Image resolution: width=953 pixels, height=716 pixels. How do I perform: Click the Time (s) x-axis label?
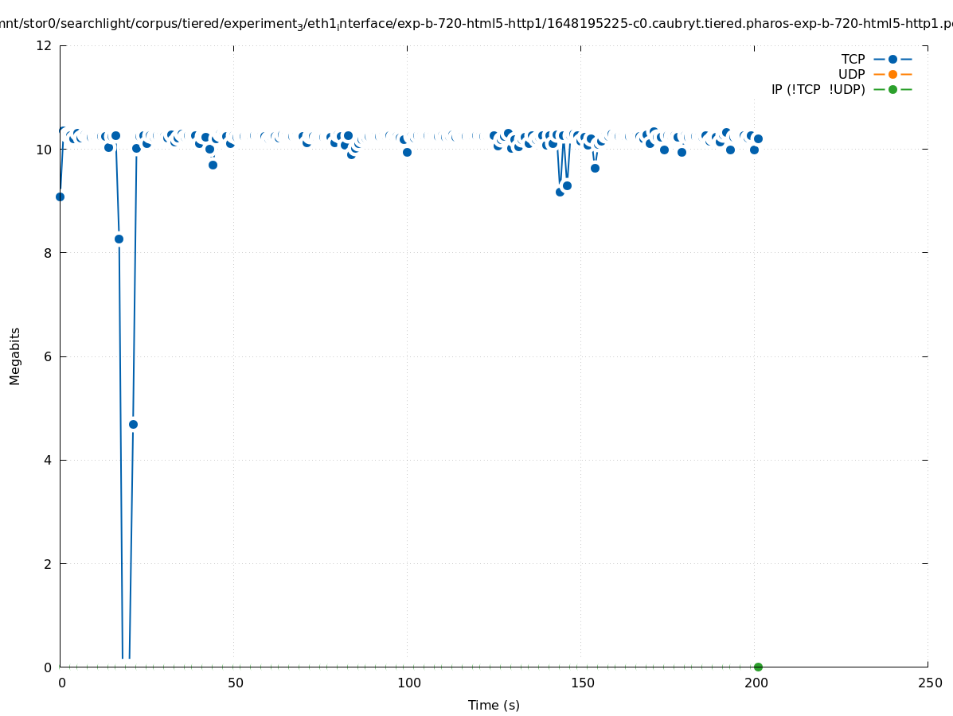[x=494, y=705]
